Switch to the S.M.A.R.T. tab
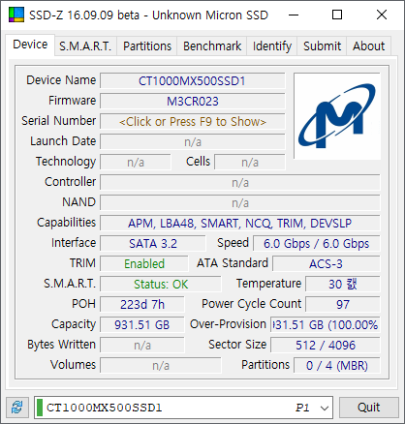 [x=85, y=46]
